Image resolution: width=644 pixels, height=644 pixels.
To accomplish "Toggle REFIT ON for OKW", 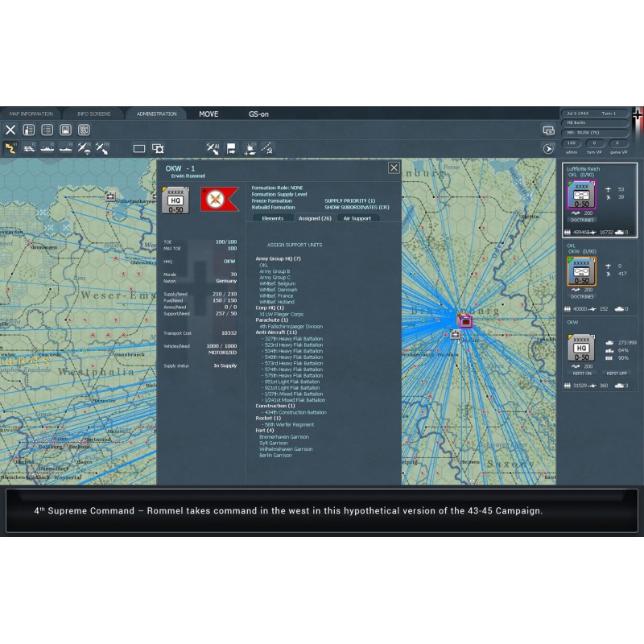I will (581, 374).
